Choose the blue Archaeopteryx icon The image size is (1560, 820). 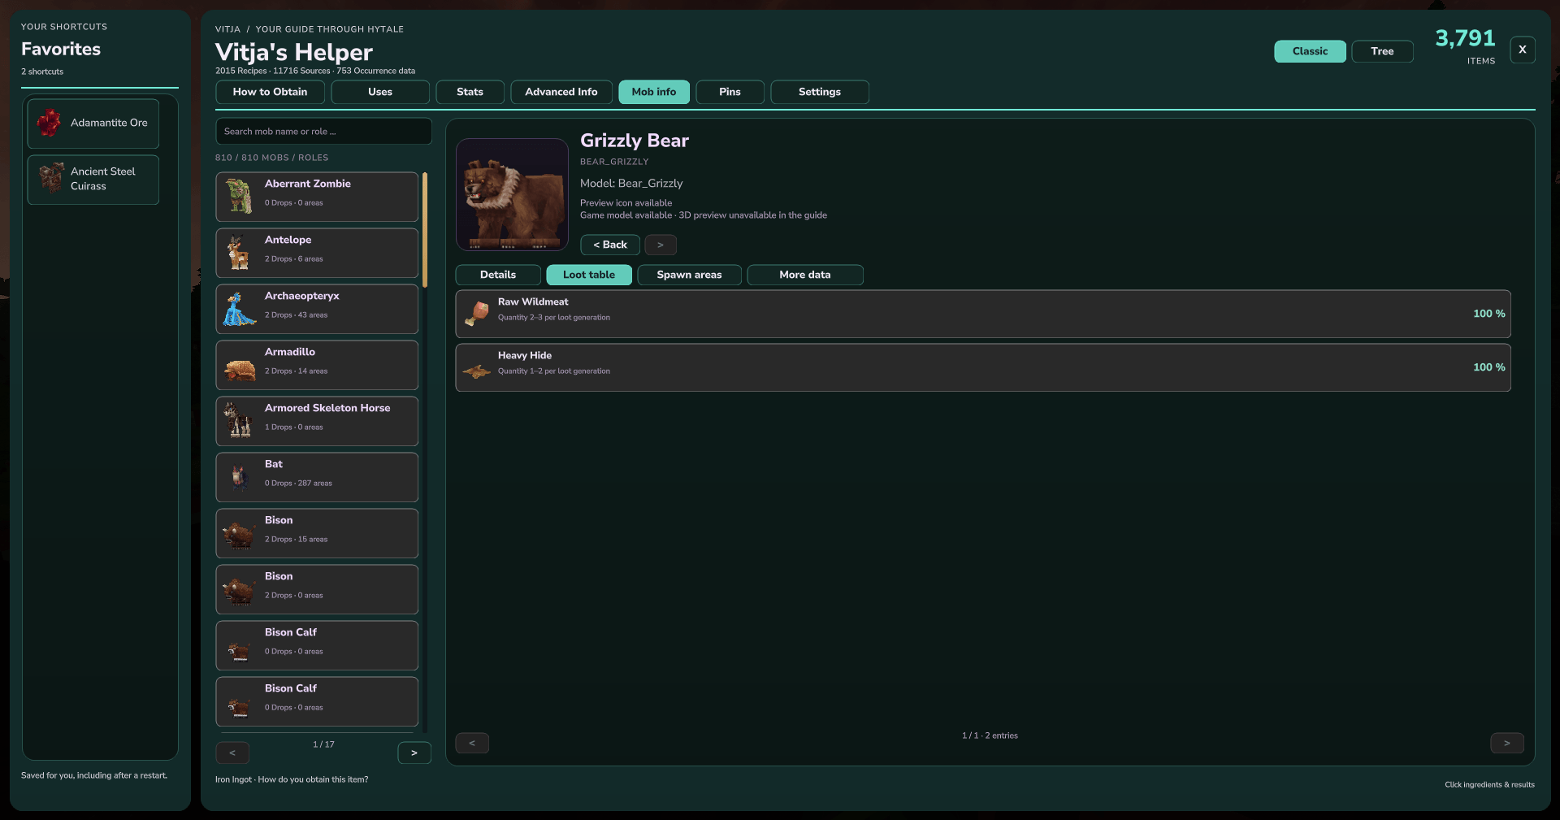tap(239, 309)
